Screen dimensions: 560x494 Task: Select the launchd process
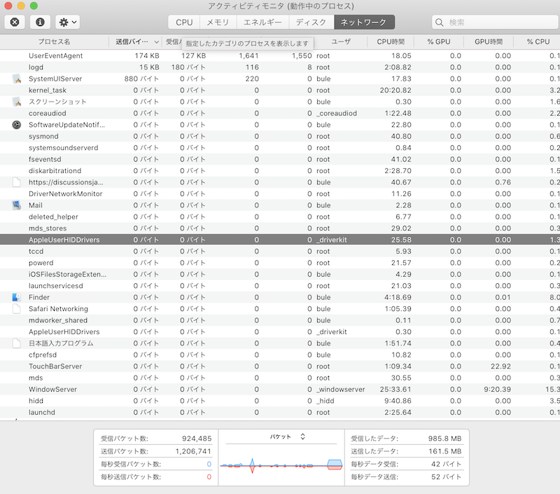pyautogui.click(x=280, y=412)
